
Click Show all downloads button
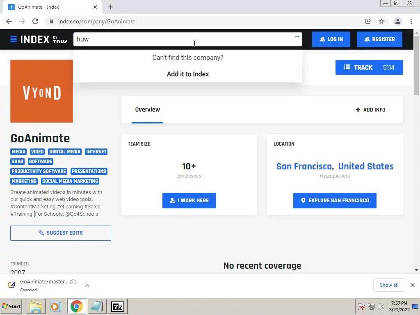[x=389, y=285]
